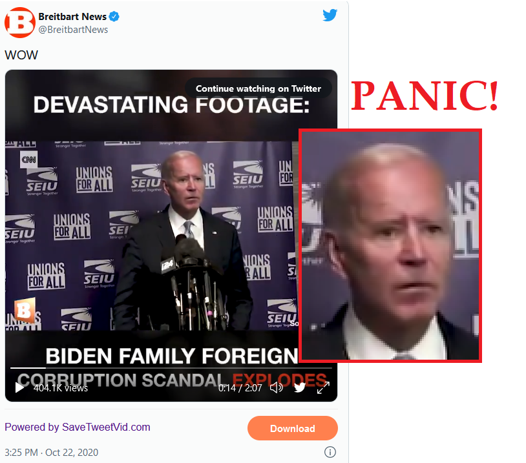Screen dimensions: 526x463
Task: Mute the video using the speaker icon
Action: [x=277, y=388]
